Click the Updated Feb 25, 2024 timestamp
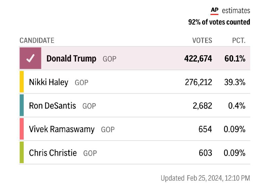This screenshot has height=190, width=269. click(x=205, y=178)
